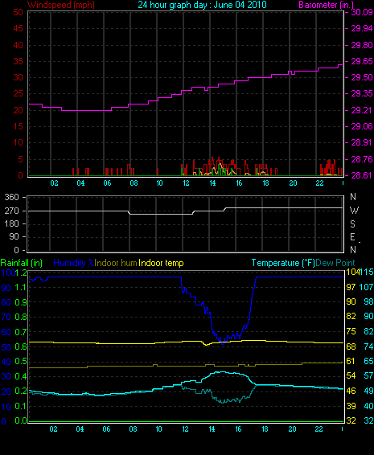
Task: Select the 28.91 barometer scale value
Action: click(362, 142)
